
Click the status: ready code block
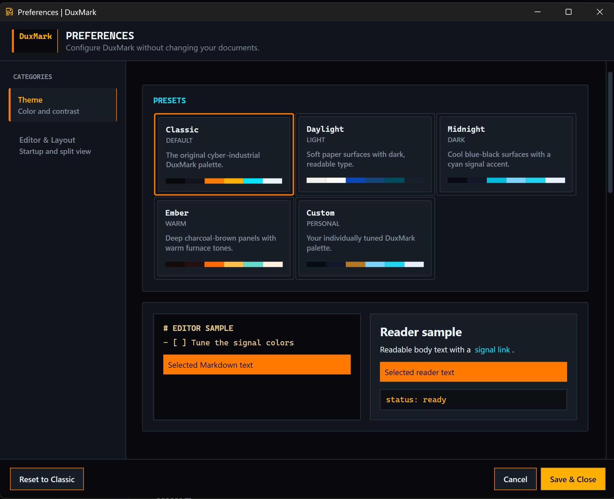[x=473, y=400]
